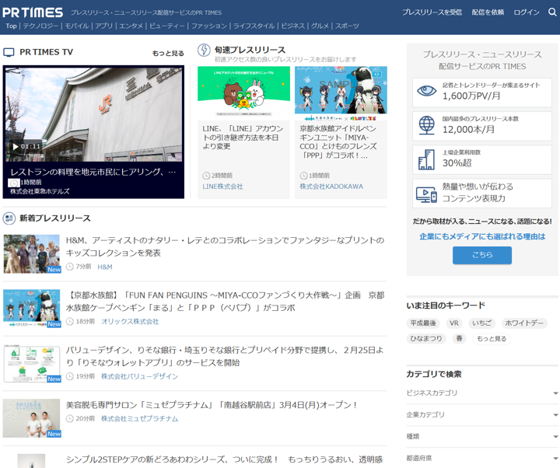Open オリックス株式会社 company link

click(x=130, y=321)
